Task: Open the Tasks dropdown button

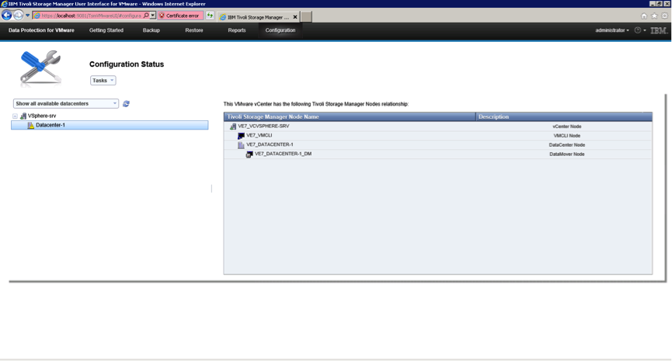Action: (103, 81)
